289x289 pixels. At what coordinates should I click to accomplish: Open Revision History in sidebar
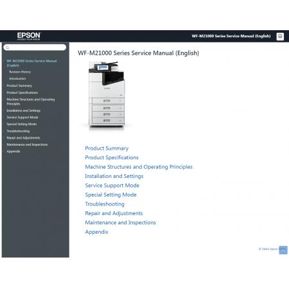point(20,72)
